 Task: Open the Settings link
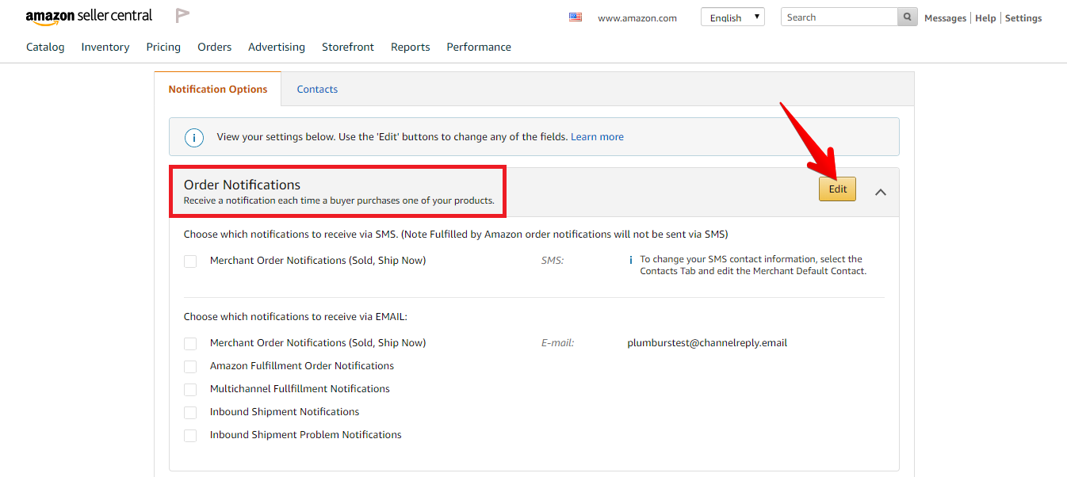[x=1023, y=18]
